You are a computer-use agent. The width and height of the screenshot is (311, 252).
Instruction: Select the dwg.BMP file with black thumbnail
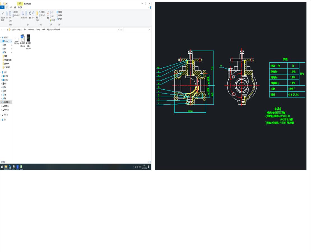coord(28,42)
